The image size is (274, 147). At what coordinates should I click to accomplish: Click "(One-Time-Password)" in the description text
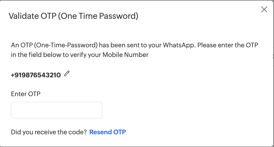65,45
